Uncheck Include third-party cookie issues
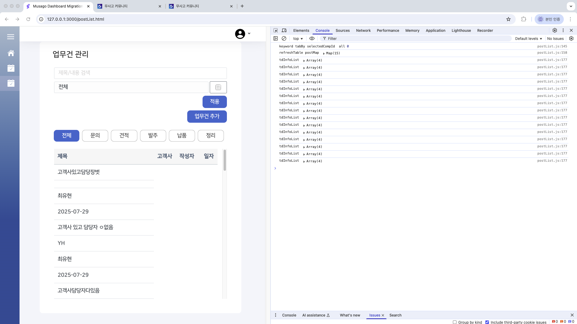Screen dimensions: 577x324 [487, 322]
